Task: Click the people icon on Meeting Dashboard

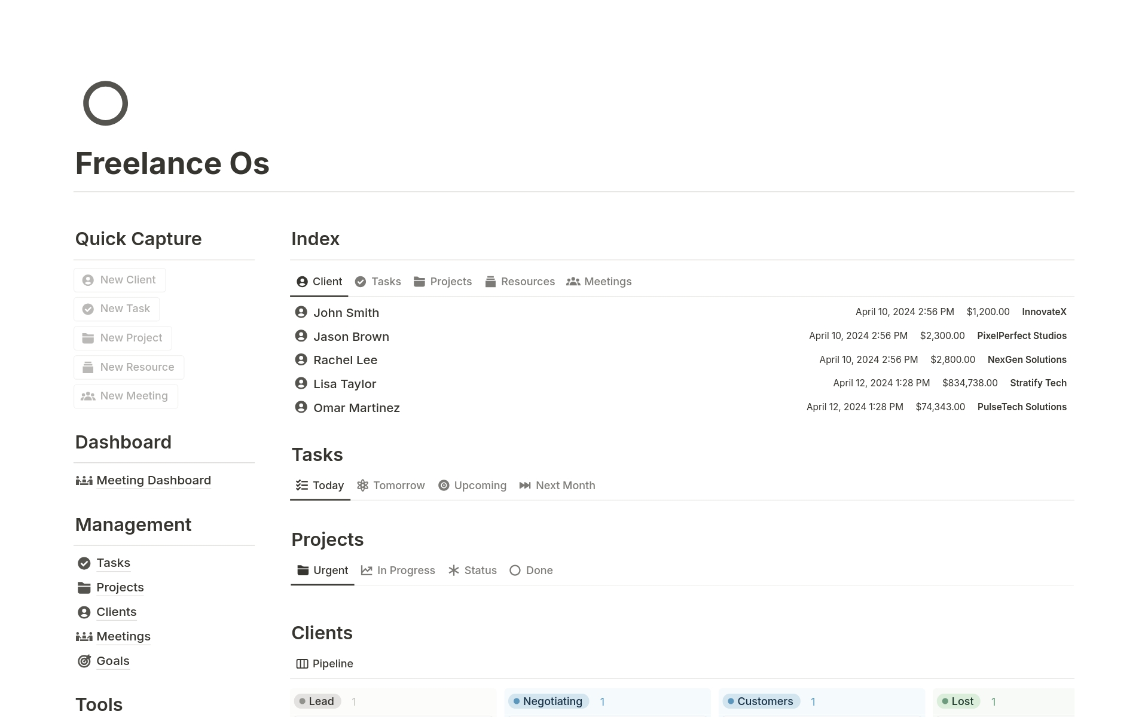Action: click(84, 481)
